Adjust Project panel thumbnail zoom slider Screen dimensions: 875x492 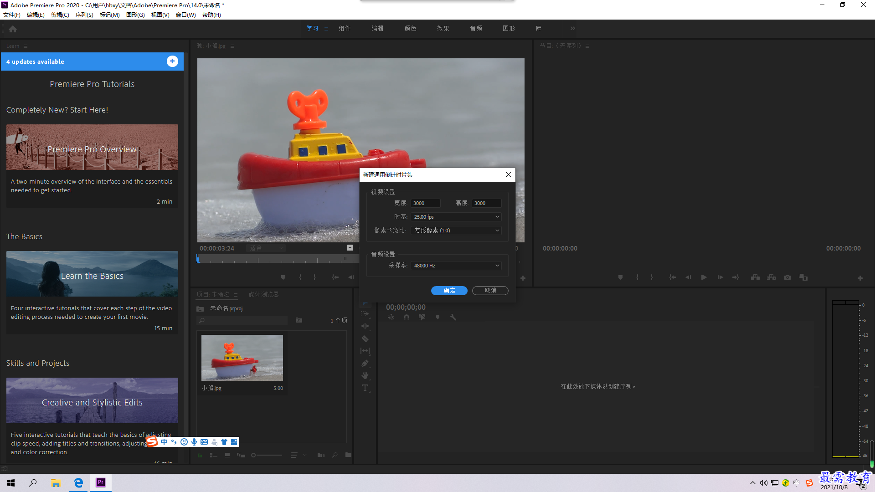coord(267,455)
